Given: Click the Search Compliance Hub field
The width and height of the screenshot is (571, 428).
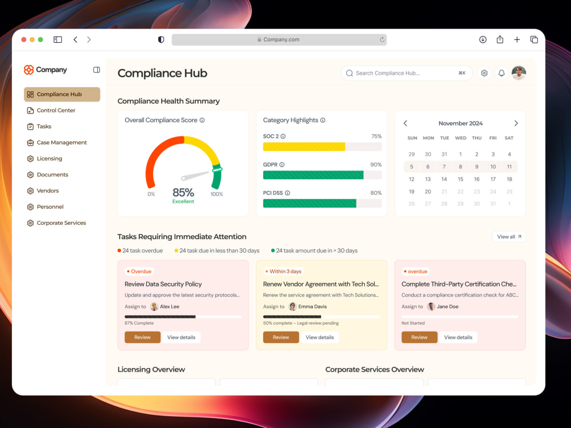Looking at the screenshot, I should [x=407, y=73].
